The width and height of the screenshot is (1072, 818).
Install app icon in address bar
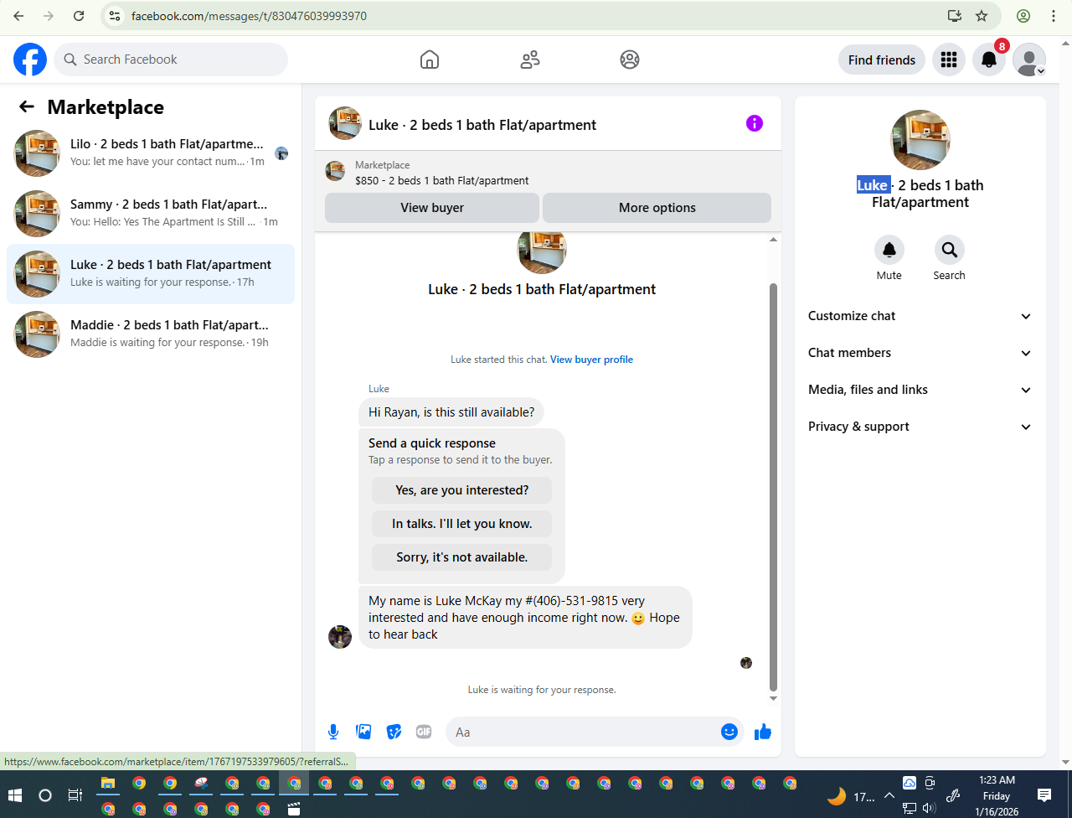click(x=954, y=16)
